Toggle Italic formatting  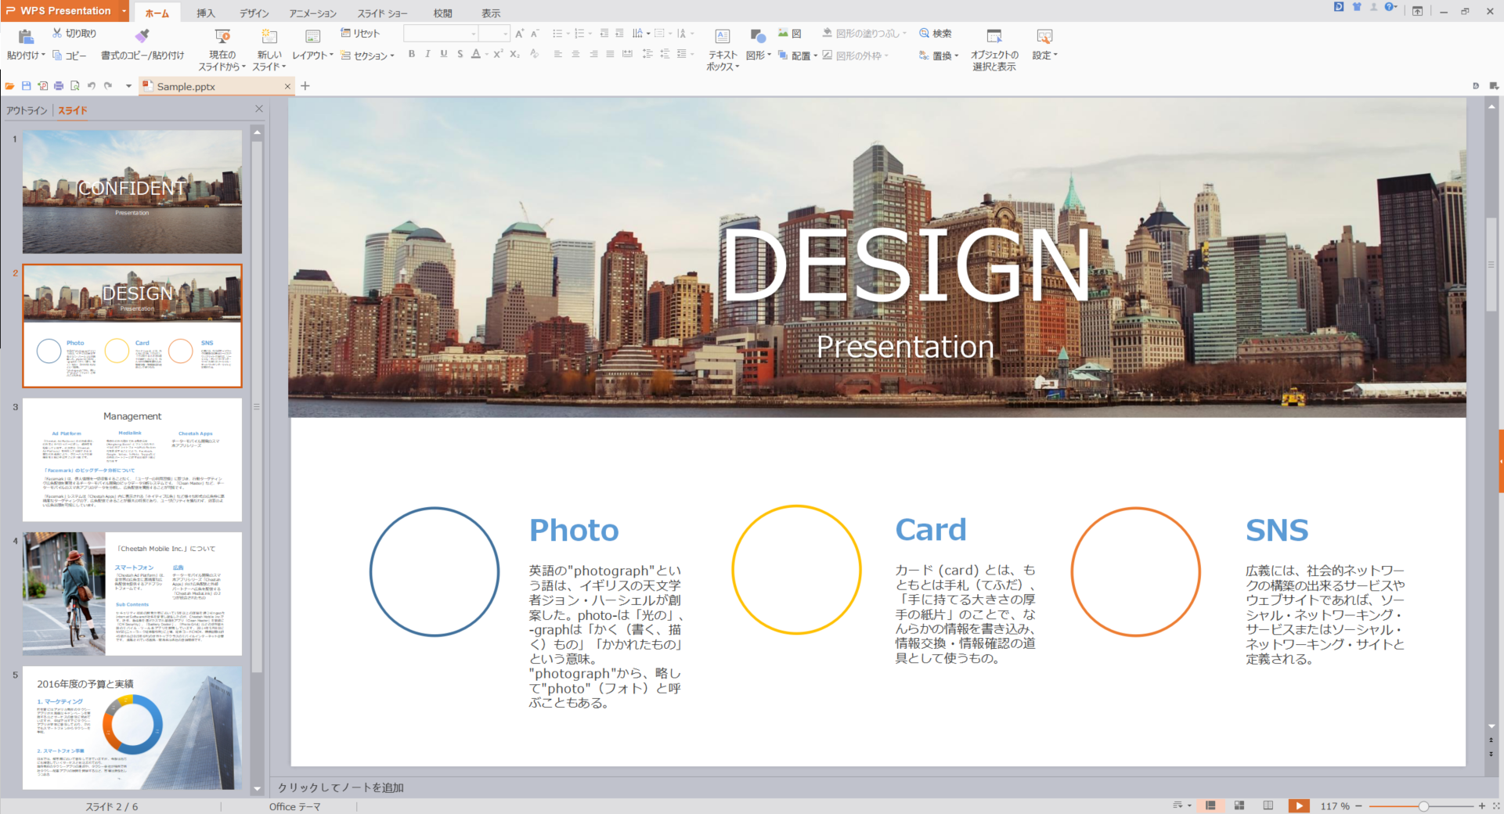[x=427, y=54]
